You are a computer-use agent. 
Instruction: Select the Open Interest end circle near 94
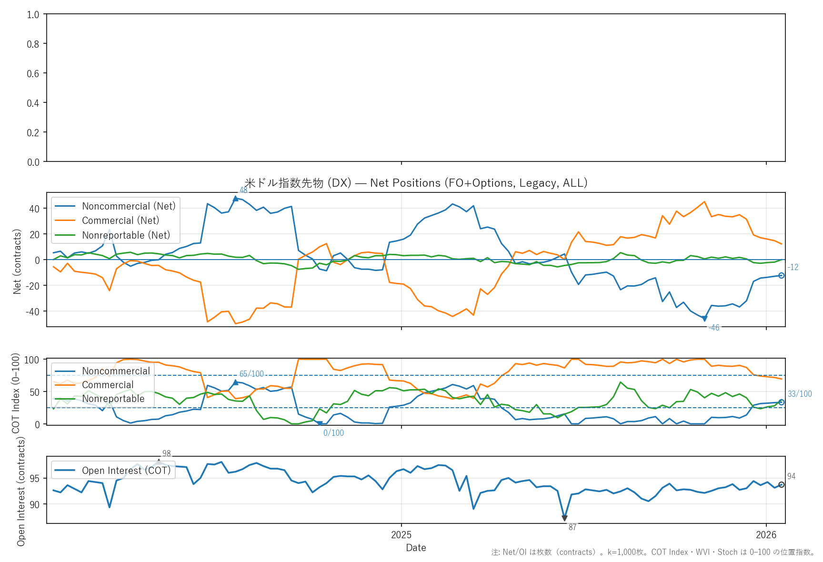(x=781, y=484)
